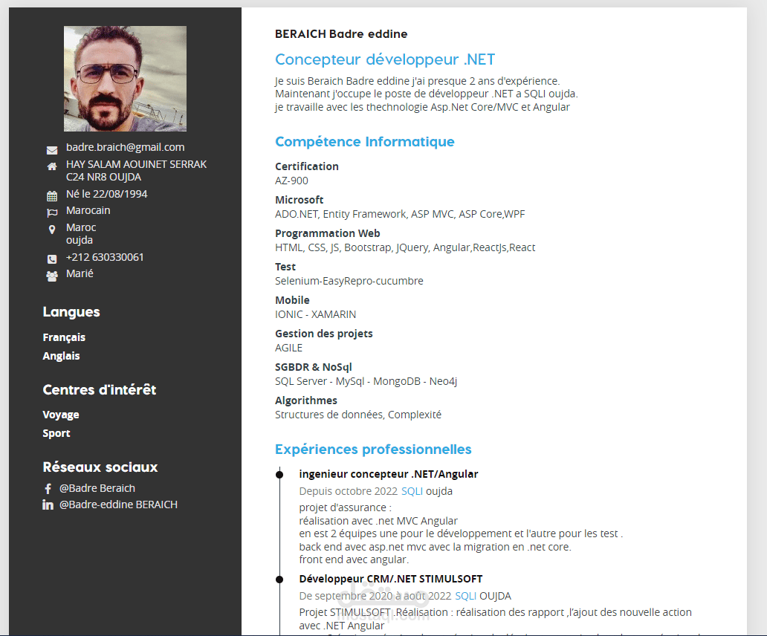Click the AZ-900 certification text

pyautogui.click(x=291, y=181)
